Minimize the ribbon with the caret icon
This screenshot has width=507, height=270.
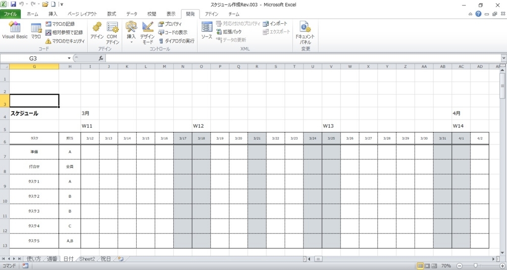(470, 14)
